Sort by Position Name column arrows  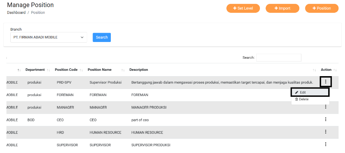point(123,70)
